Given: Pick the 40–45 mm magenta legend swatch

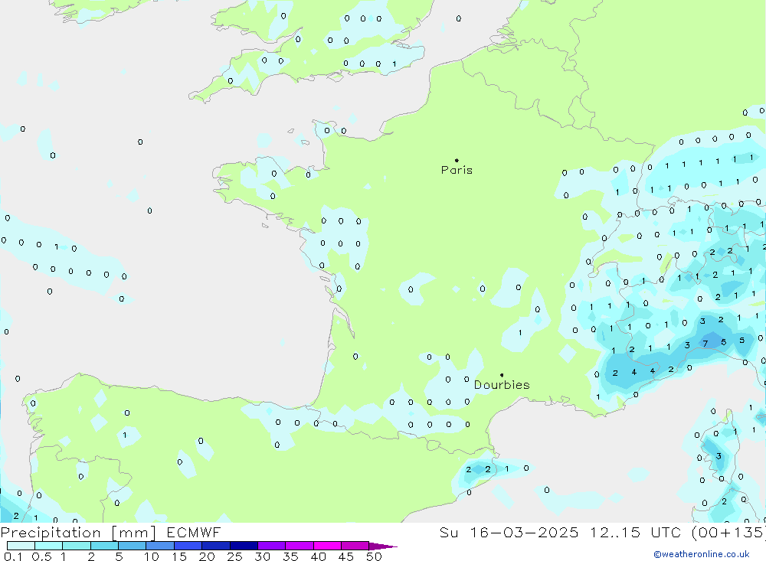Looking at the screenshot, I should pyautogui.click(x=327, y=546).
